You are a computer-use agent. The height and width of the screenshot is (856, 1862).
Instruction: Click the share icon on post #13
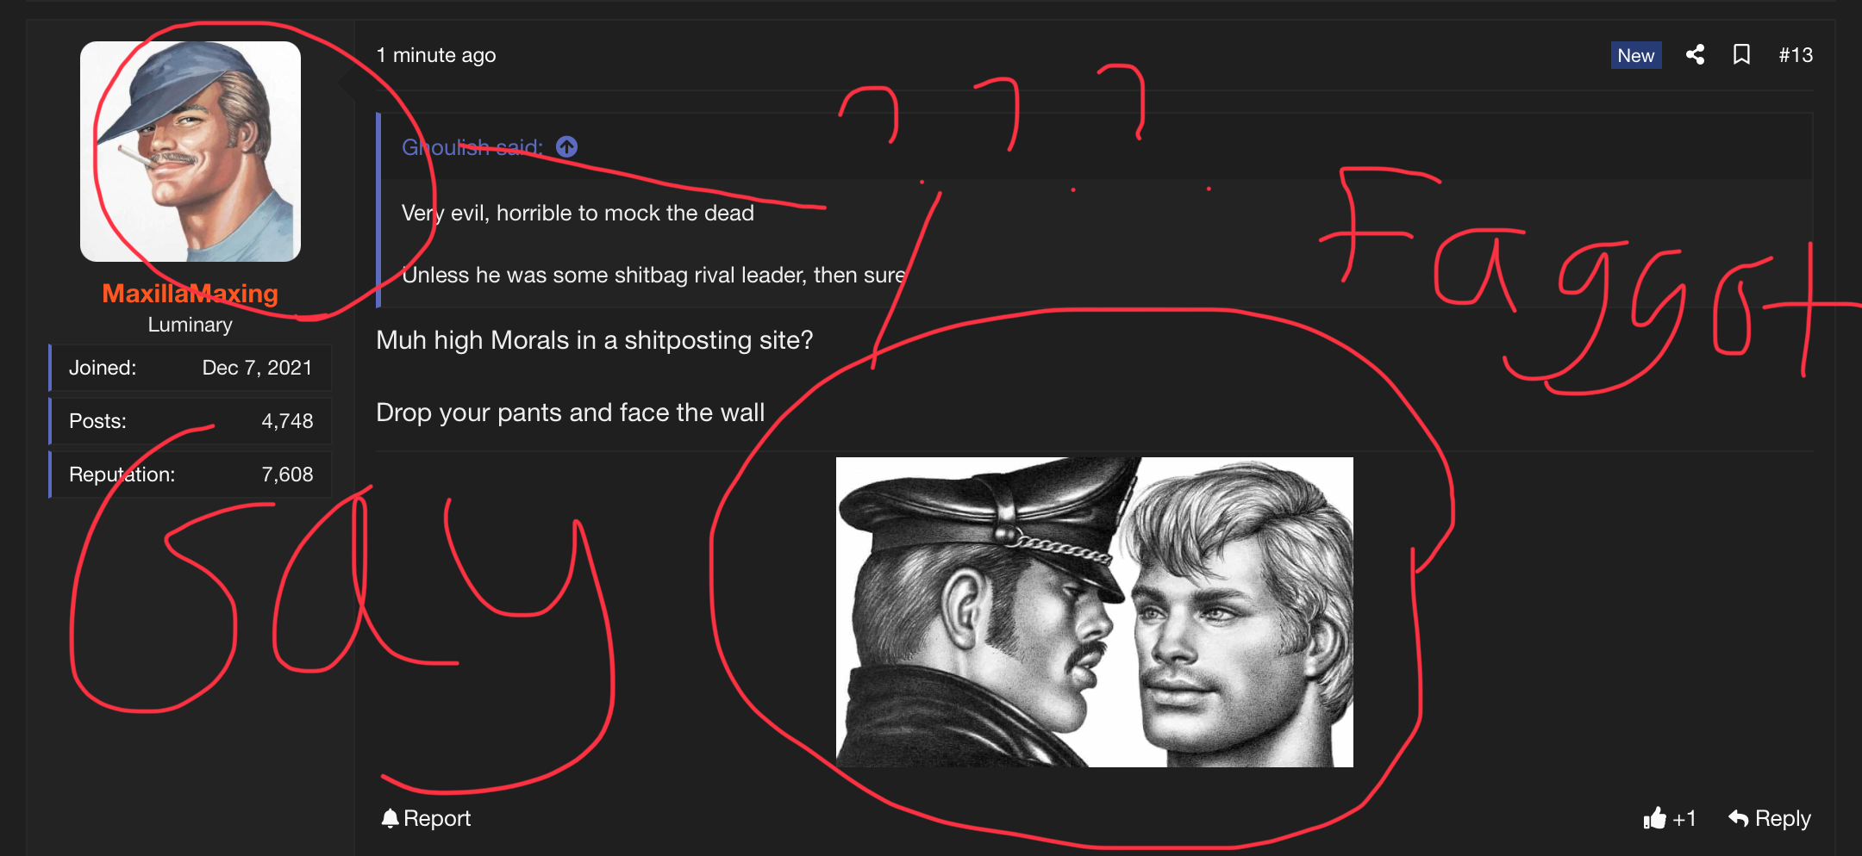tap(1695, 55)
